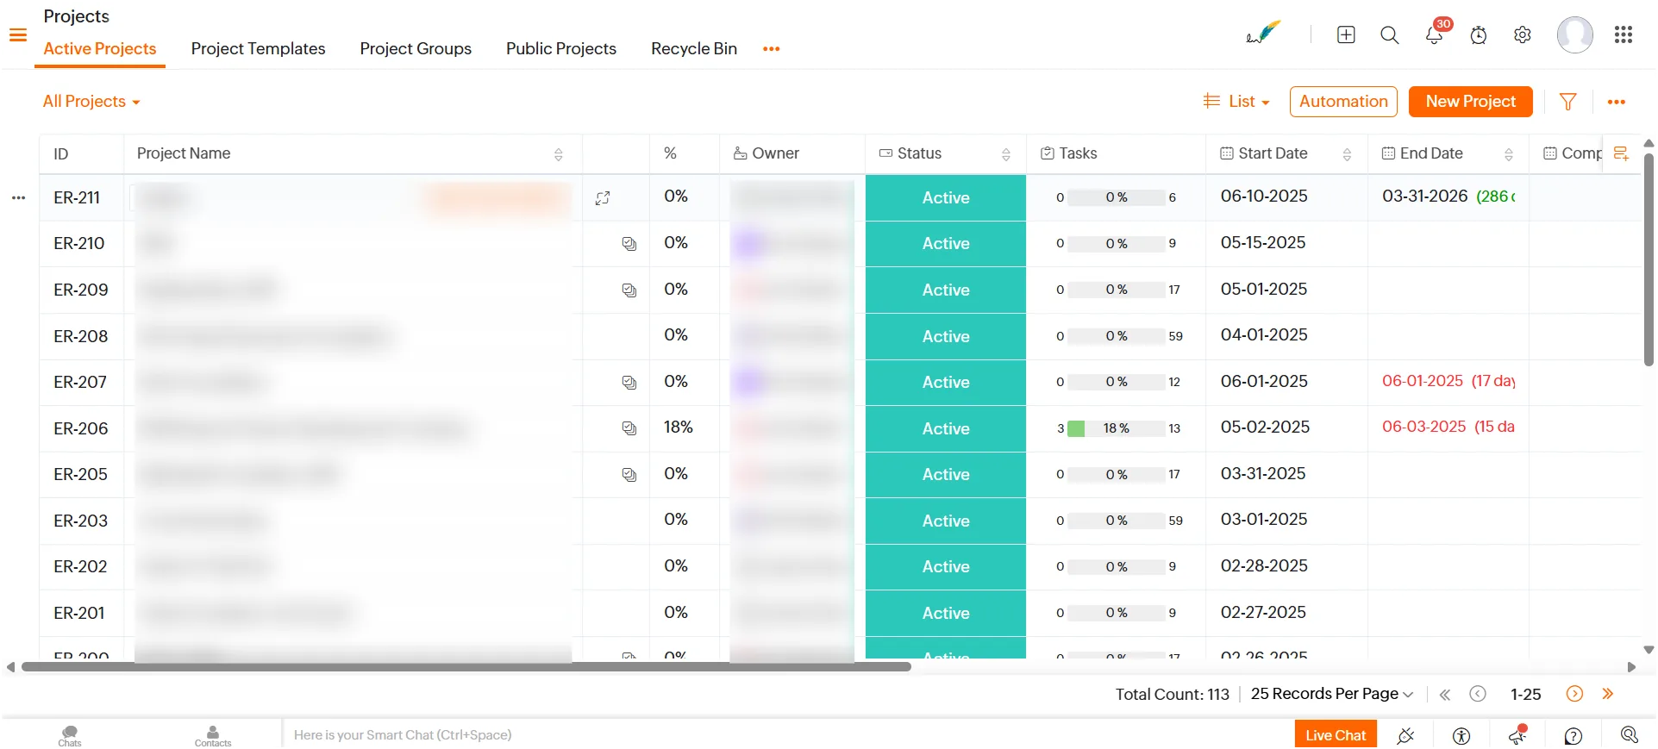Open the nine-dot apps grid
The height and width of the screenshot is (749, 1658).
(1624, 34)
